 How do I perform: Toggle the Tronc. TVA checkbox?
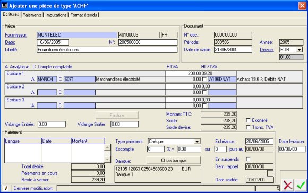point(248,127)
